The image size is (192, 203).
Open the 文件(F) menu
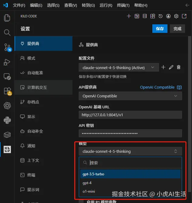(x=19, y=5)
